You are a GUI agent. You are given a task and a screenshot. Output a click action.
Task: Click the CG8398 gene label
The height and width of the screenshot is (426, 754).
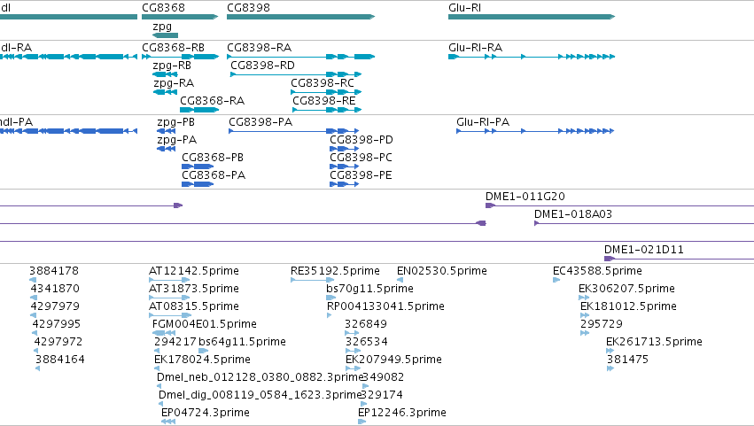[248, 8]
